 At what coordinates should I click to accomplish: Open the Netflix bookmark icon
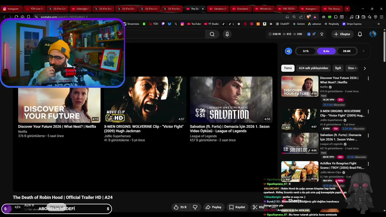point(245,24)
